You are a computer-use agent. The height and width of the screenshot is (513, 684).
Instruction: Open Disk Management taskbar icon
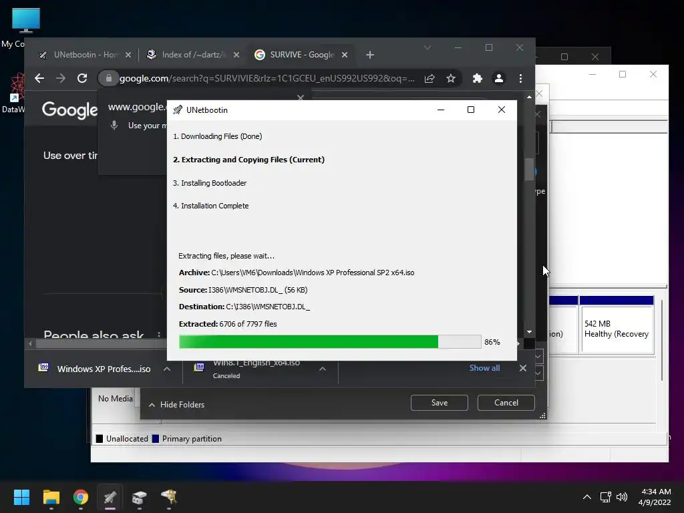139,497
